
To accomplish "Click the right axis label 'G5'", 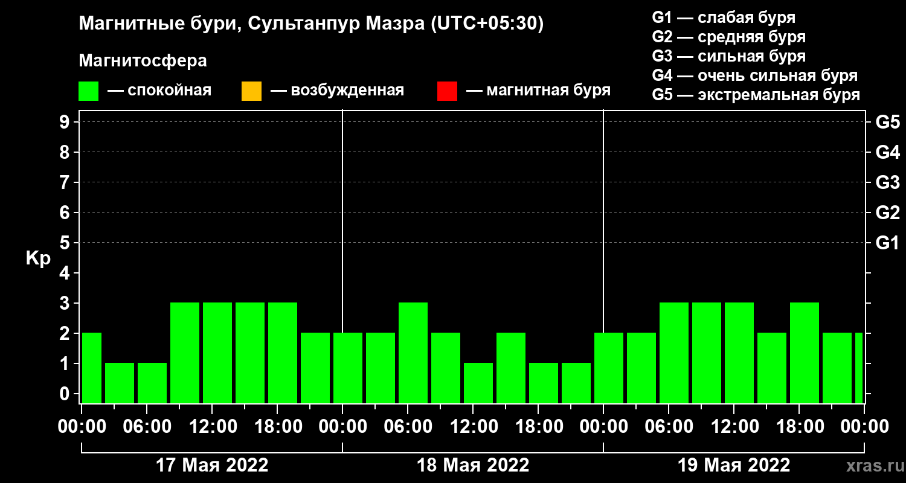I will pyautogui.click(x=887, y=122).
